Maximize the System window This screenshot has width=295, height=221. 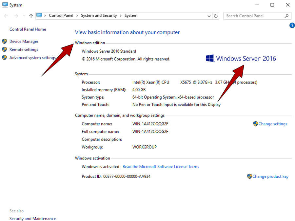272,5
